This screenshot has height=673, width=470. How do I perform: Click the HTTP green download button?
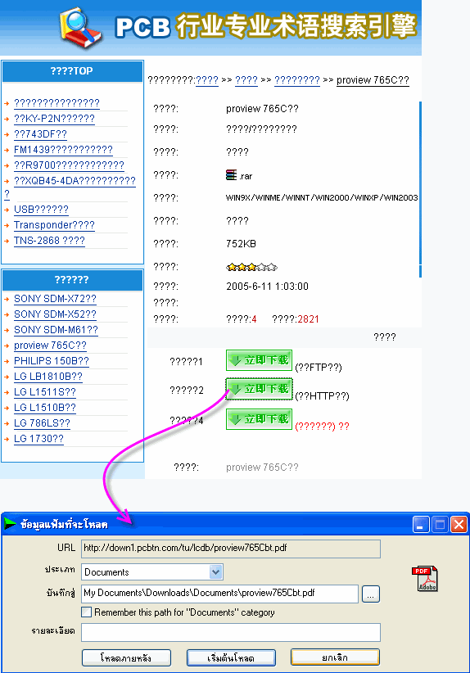click(x=260, y=389)
